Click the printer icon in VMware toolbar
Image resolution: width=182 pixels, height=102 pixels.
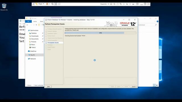pyautogui.click(x=133, y=4)
